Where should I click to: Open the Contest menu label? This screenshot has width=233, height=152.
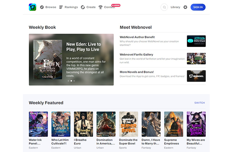coord(109,7)
